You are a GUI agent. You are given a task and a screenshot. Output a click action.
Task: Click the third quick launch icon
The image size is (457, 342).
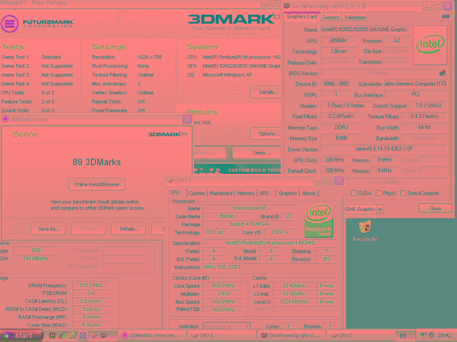tap(72, 335)
